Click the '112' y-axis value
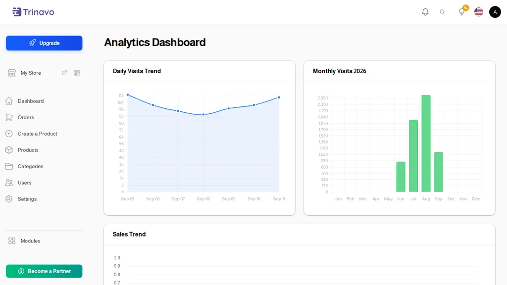507x285 pixels. pyautogui.click(x=121, y=95)
